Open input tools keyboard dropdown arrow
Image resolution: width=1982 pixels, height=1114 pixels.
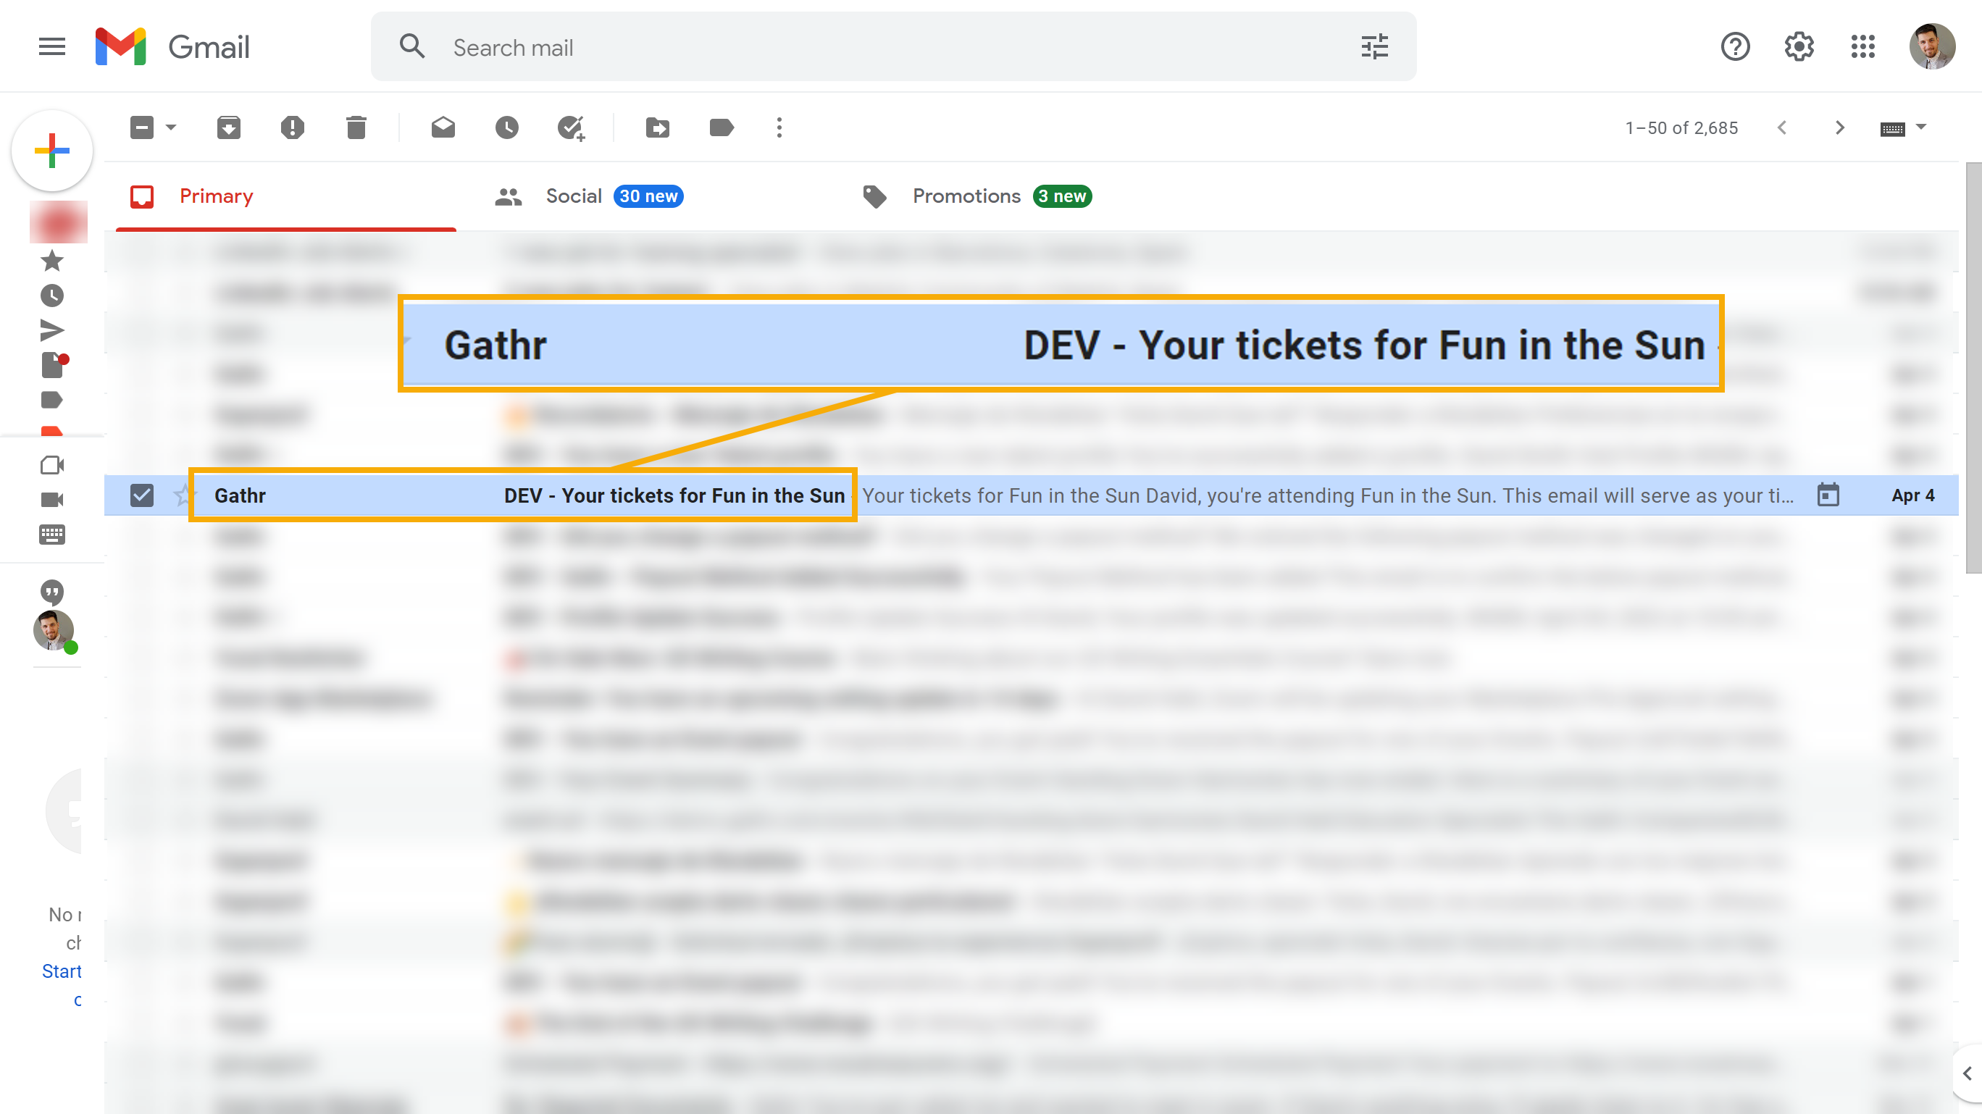point(1921,127)
